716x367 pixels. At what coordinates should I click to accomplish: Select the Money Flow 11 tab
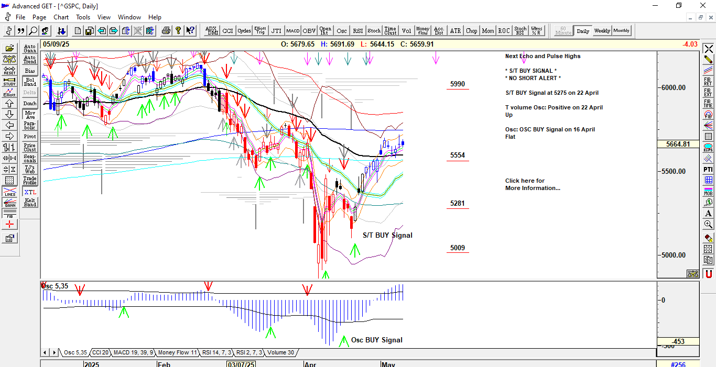tap(177, 352)
